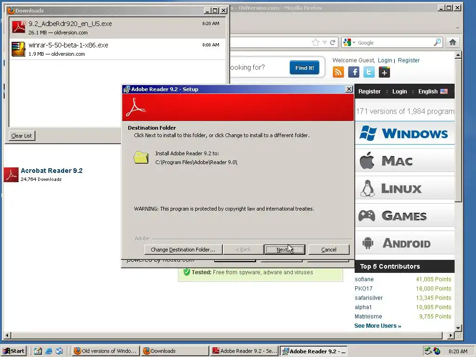Open the Linux category
The width and height of the screenshot is (476, 357).
coord(405,188)
